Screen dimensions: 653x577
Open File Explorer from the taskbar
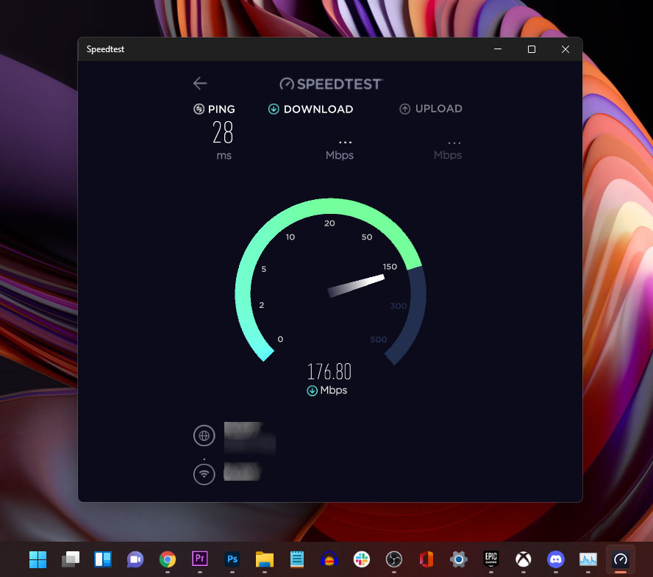coord(265,559)
